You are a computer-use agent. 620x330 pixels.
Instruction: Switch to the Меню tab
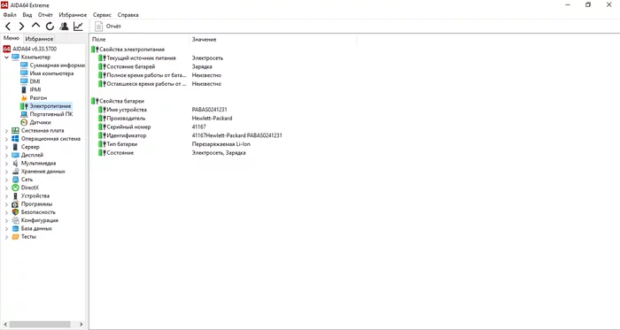11,38
